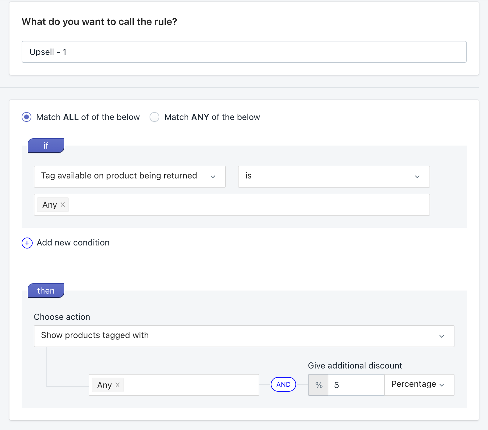Open the Percentage discount type dropdown
The height and width of the screenshot is (430, 488).
(x=419, y=385)
